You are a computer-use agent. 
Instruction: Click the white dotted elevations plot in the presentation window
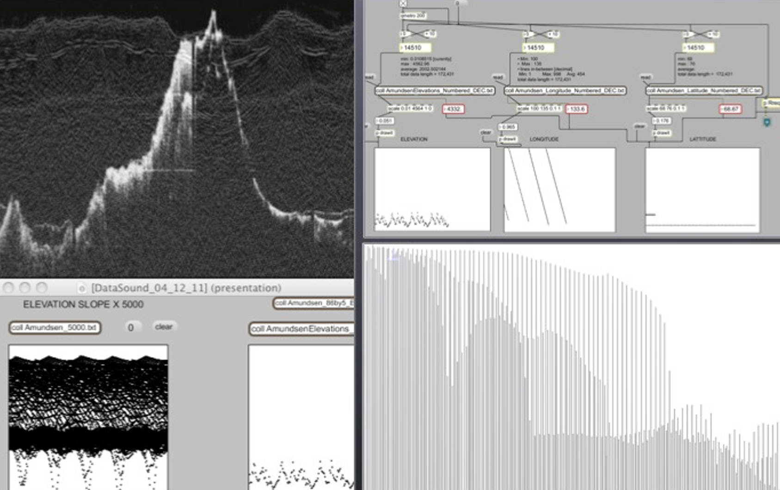click(301, 417)
